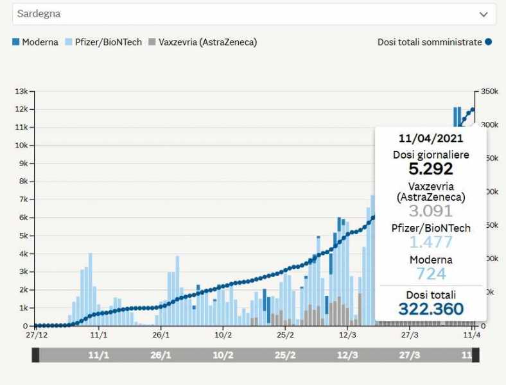Click the Pfizer/BioNTech legend label
Image resolution: width=506 pixels, height=385 pixels.
click(109, 42)
